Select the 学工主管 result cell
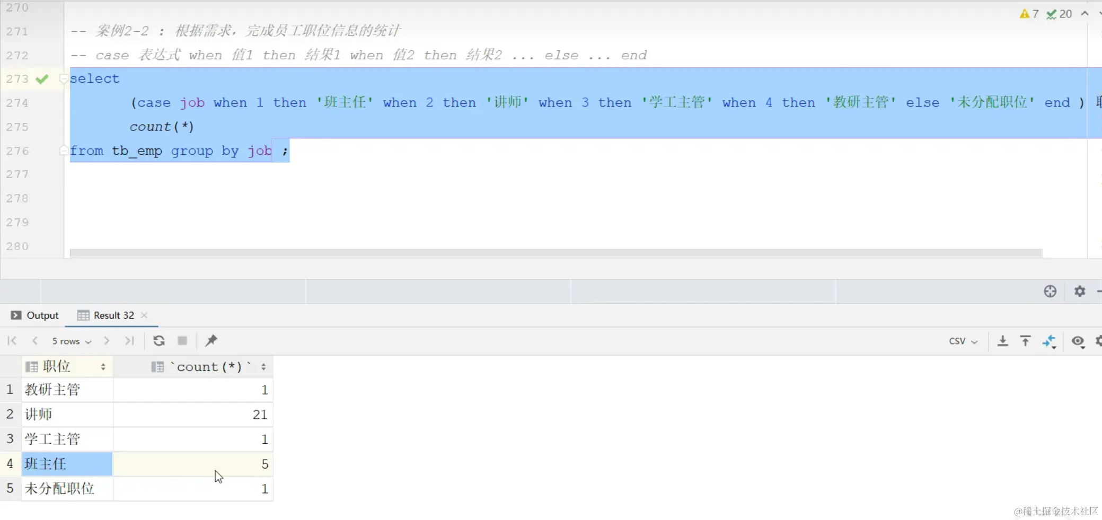This screenshot has height=520, width=1102. coord(67,439)
